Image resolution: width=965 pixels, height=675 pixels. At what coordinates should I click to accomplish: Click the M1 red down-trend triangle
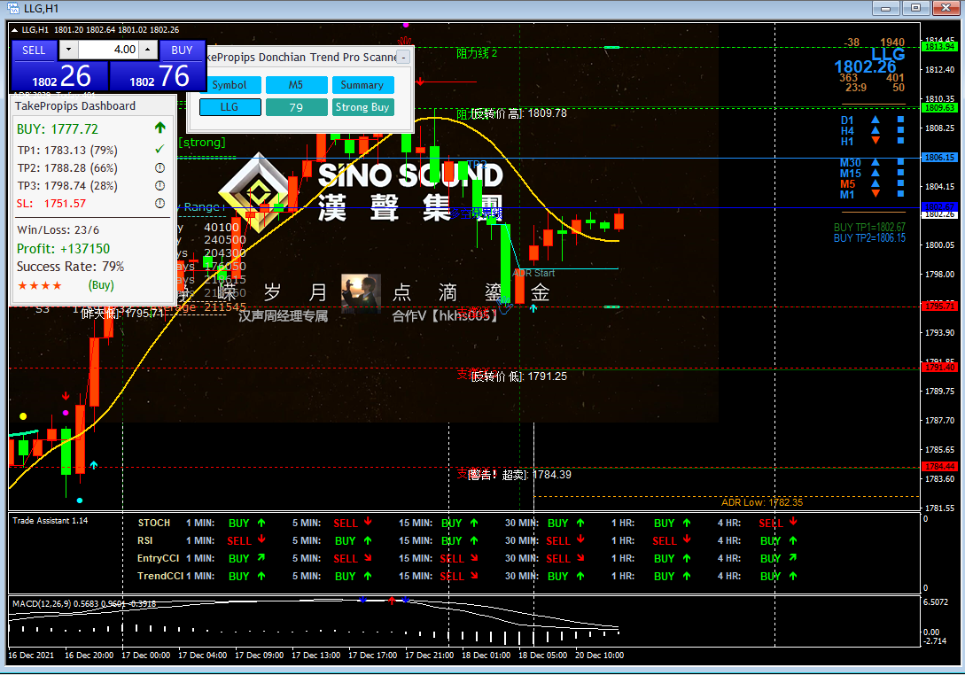pyautogui.click(x=876, y=193)
